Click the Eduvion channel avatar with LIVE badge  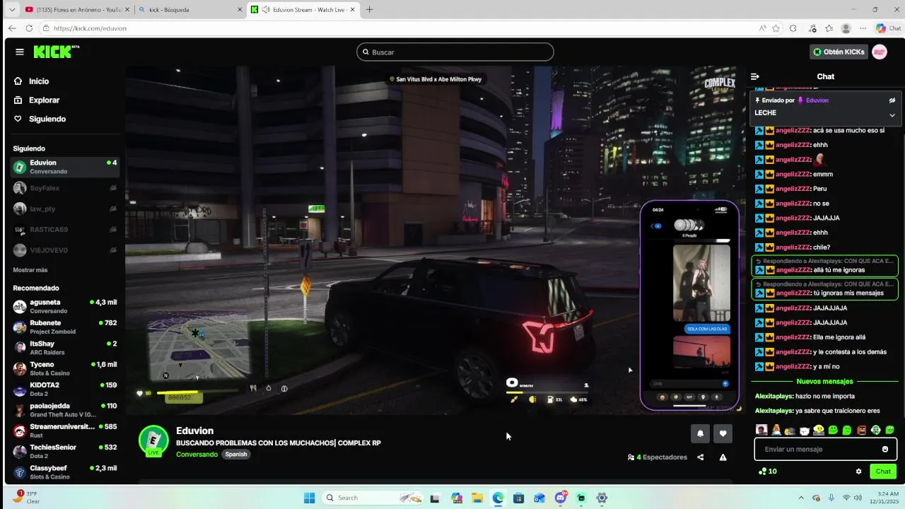[153, 441]
